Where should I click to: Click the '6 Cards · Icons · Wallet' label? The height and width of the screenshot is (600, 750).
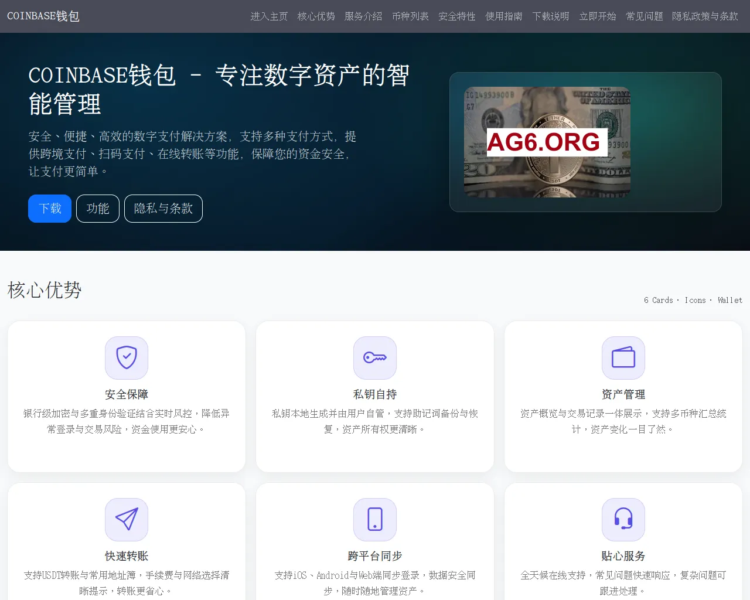pos(693,300)
